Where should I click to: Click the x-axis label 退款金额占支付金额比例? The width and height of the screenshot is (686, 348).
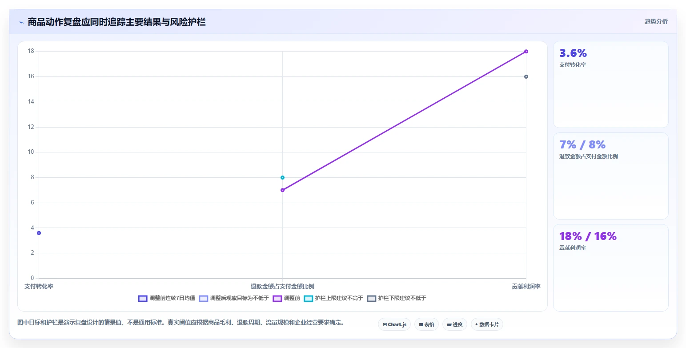282,287
